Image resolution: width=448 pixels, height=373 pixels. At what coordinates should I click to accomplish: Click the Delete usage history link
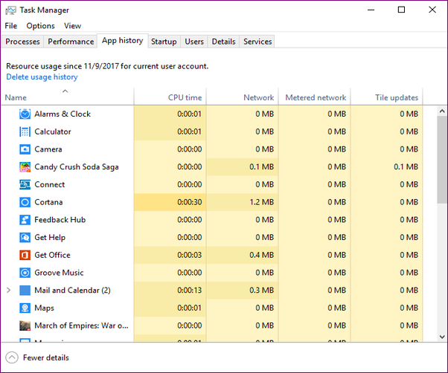pyautogui.click(x=42, y=77)
